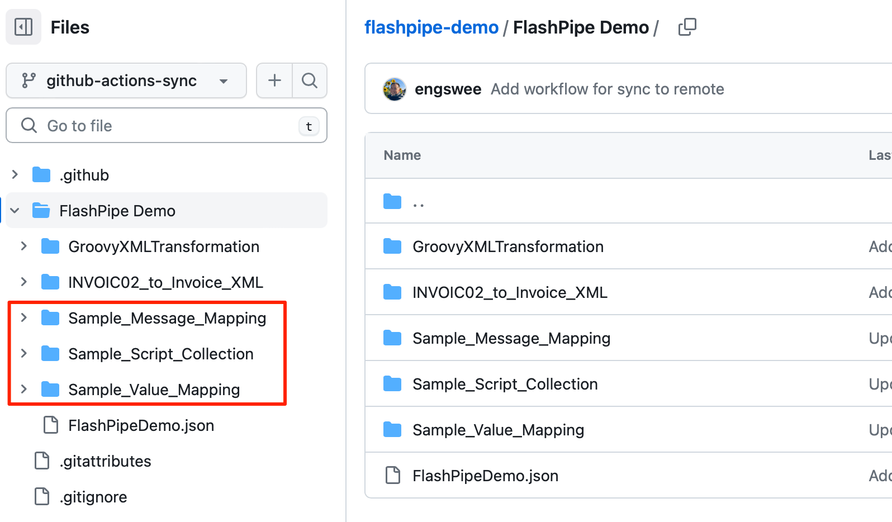The height and width of the screenshot is (522, 892).
Task: Open engswee author link
Action: [448, 89]
